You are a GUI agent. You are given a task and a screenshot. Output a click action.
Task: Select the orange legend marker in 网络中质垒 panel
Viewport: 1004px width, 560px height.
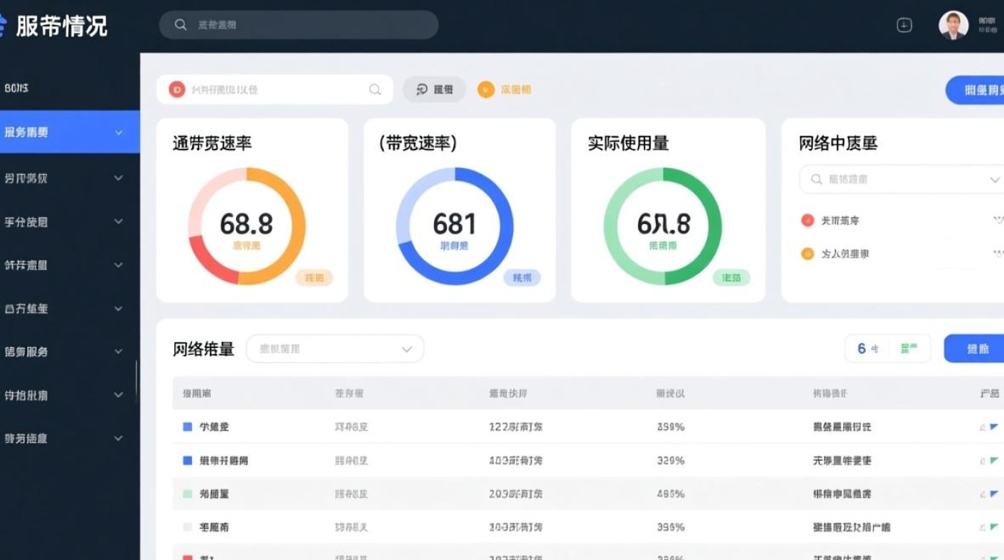coord(806,253)
